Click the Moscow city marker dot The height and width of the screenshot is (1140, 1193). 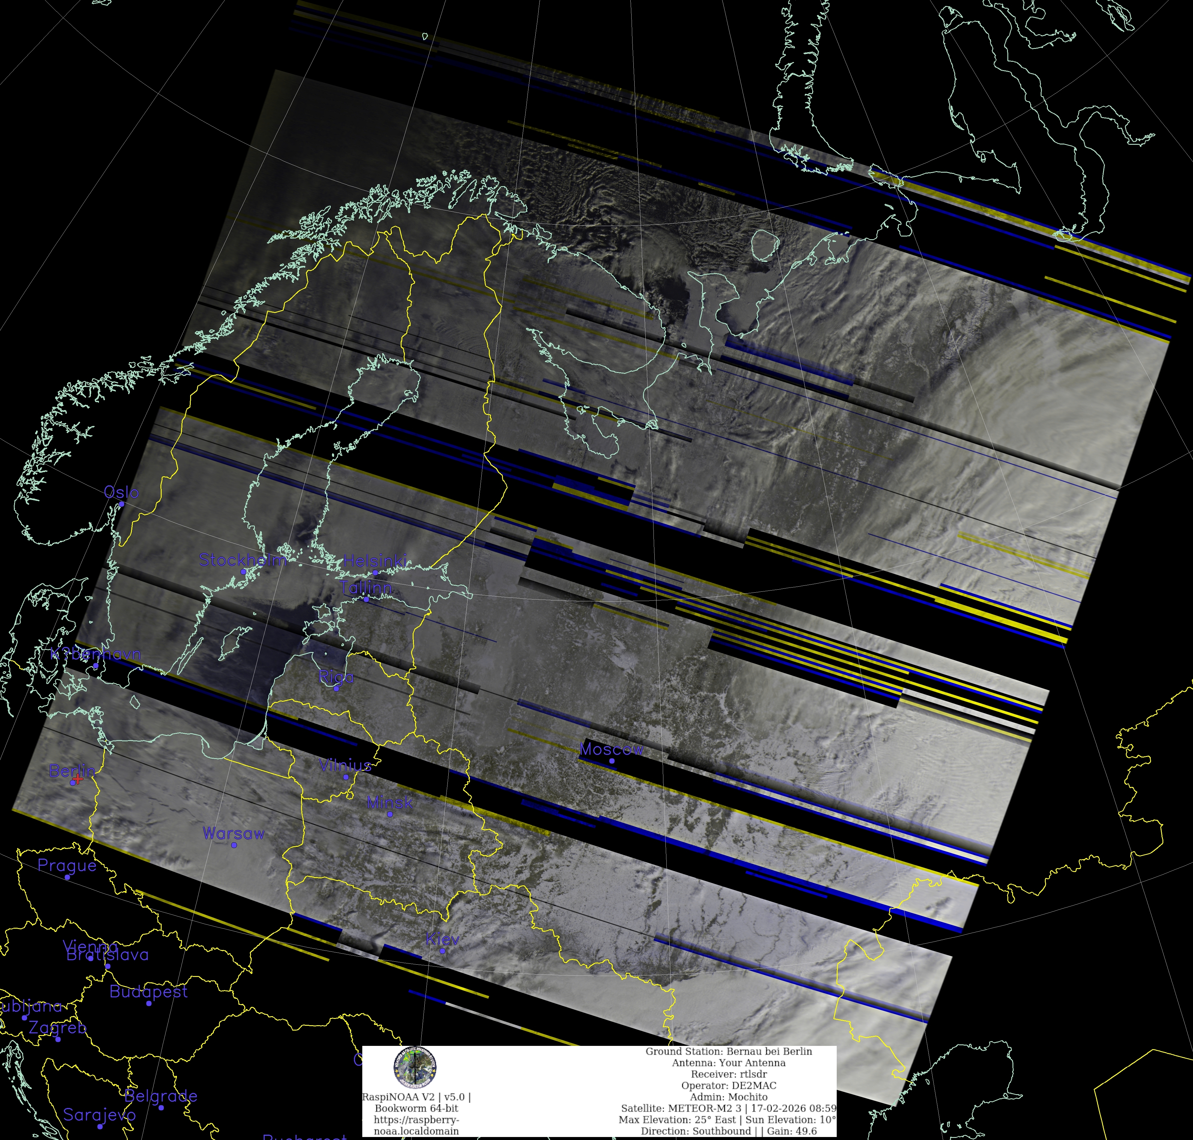tap(612, 761)
